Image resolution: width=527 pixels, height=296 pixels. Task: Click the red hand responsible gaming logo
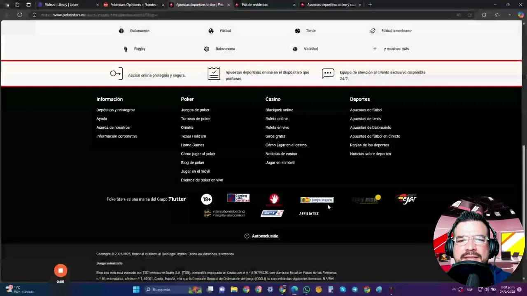click(274, 199)
